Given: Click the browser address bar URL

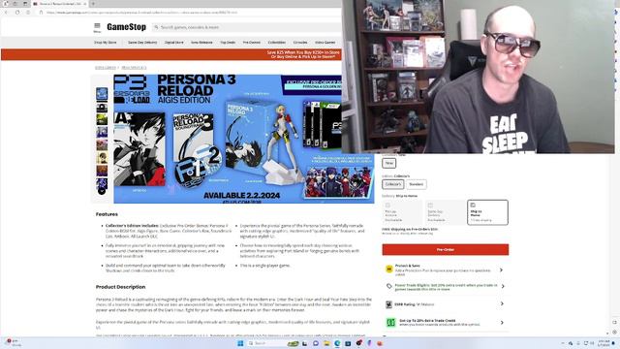Looking at the screenshot, I should [x=142, y=13].
